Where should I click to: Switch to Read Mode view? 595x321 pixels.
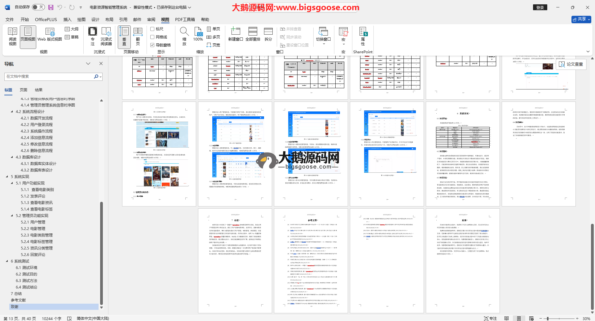(x=12, y=36)
